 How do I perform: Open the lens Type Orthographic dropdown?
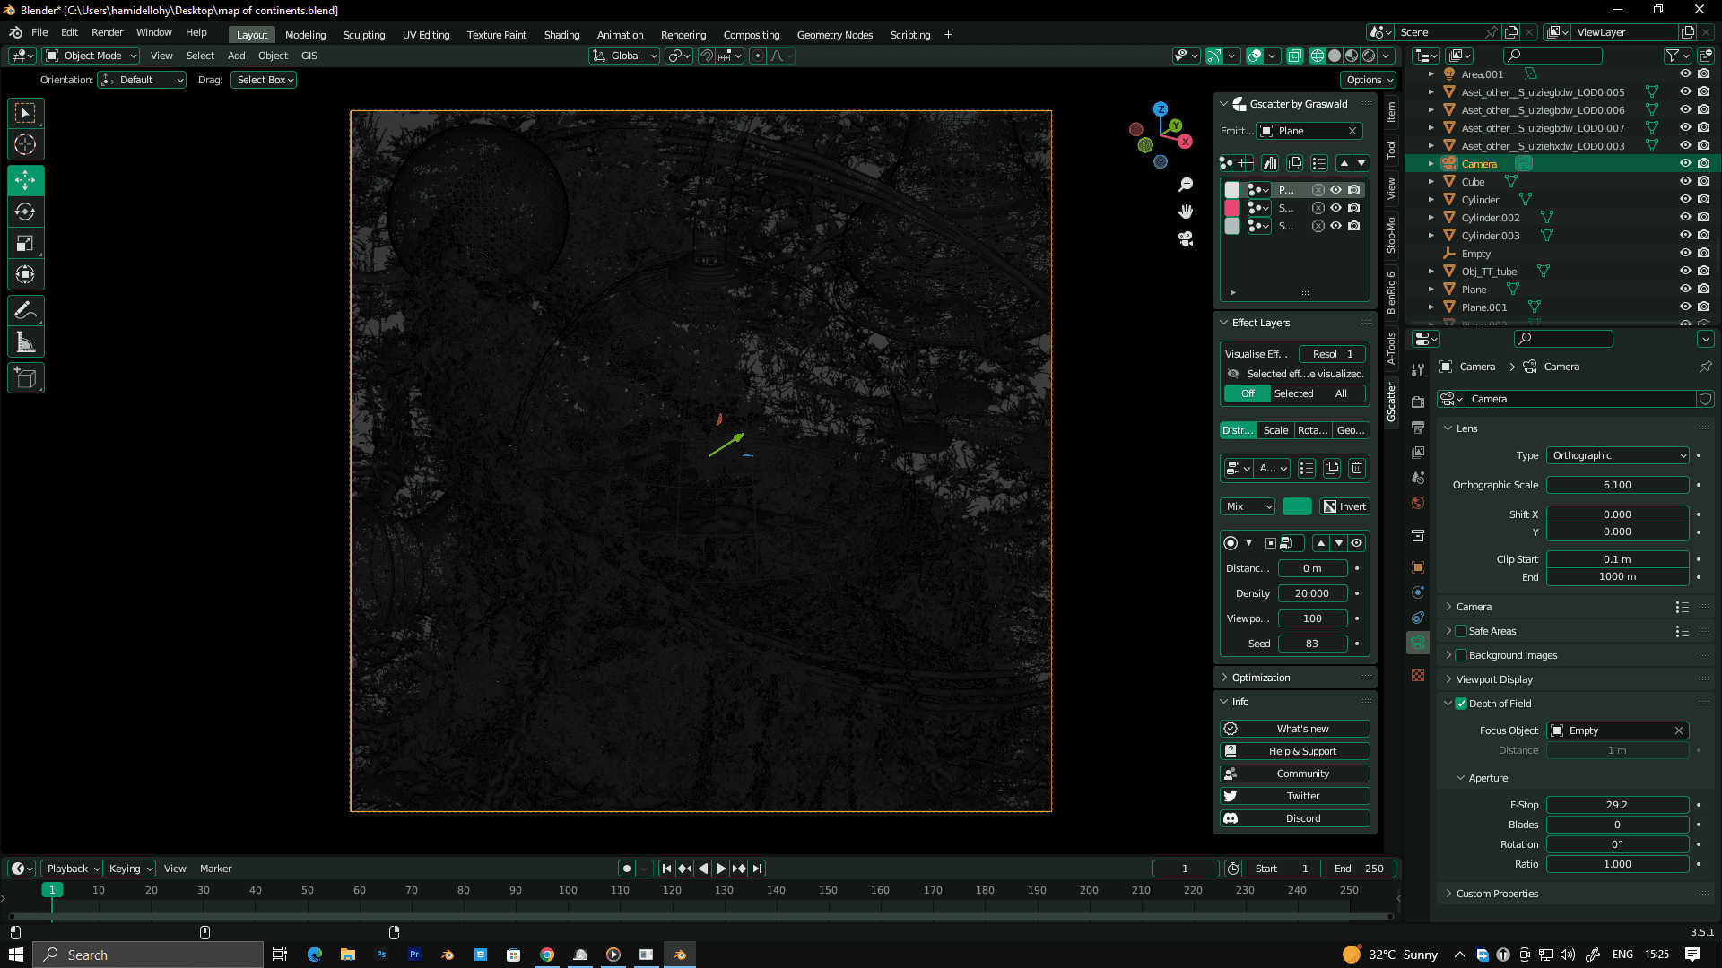coord(1617,455)
